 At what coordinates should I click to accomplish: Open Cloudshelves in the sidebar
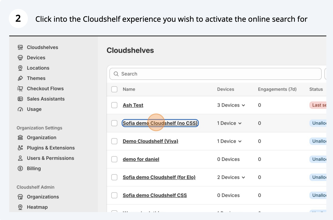pyautogui.click(x=43, y=47)
